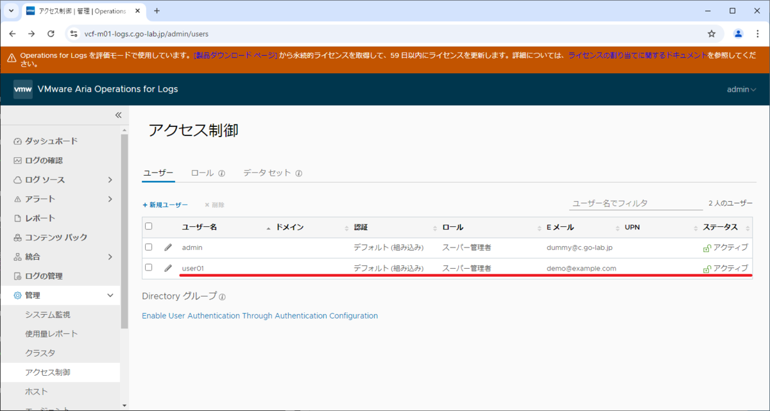Edit admin user with pencil icon

click(x=168, y=247)
